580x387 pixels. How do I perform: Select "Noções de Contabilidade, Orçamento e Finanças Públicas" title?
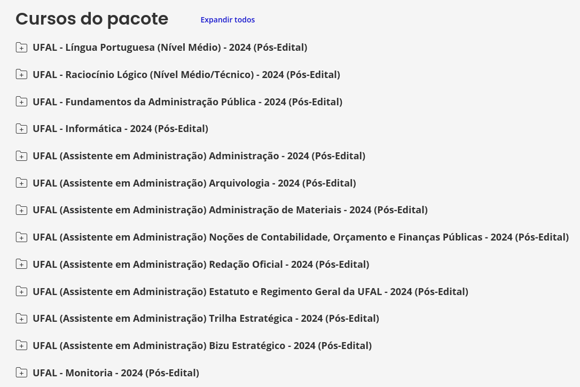tap(301, 237)
